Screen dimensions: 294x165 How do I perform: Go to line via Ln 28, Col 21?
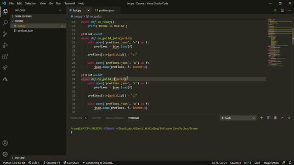(x=220, y=163)
